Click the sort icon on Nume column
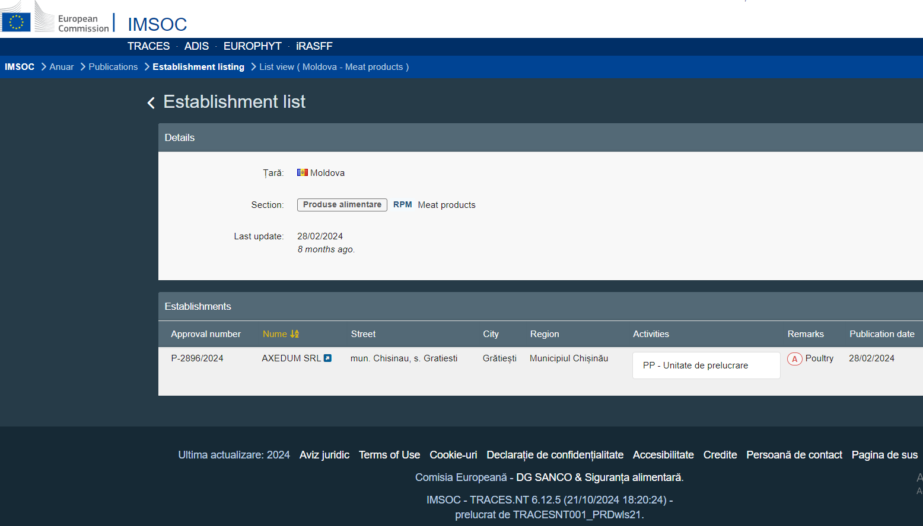 294,334
